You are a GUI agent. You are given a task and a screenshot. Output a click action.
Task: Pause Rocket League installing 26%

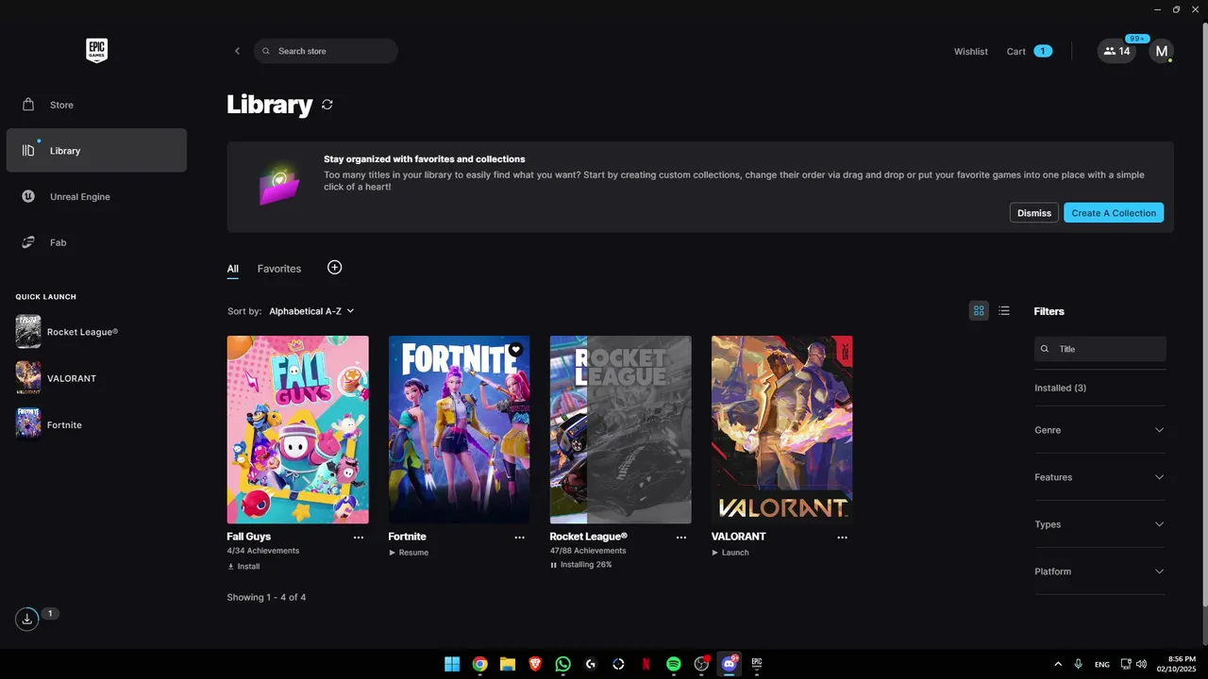point(580,565)
